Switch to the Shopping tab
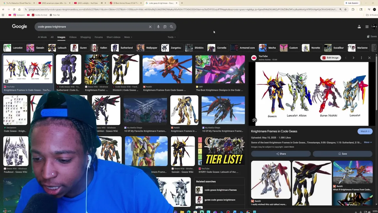 (x=85, y=37)
